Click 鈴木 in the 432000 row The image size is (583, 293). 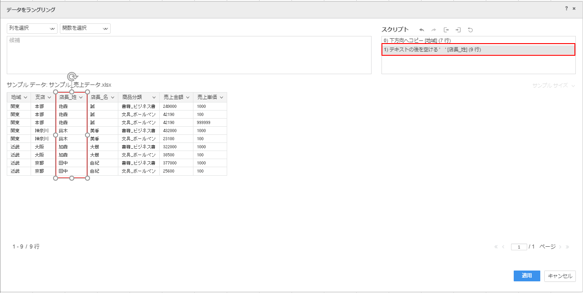[71, 131]
